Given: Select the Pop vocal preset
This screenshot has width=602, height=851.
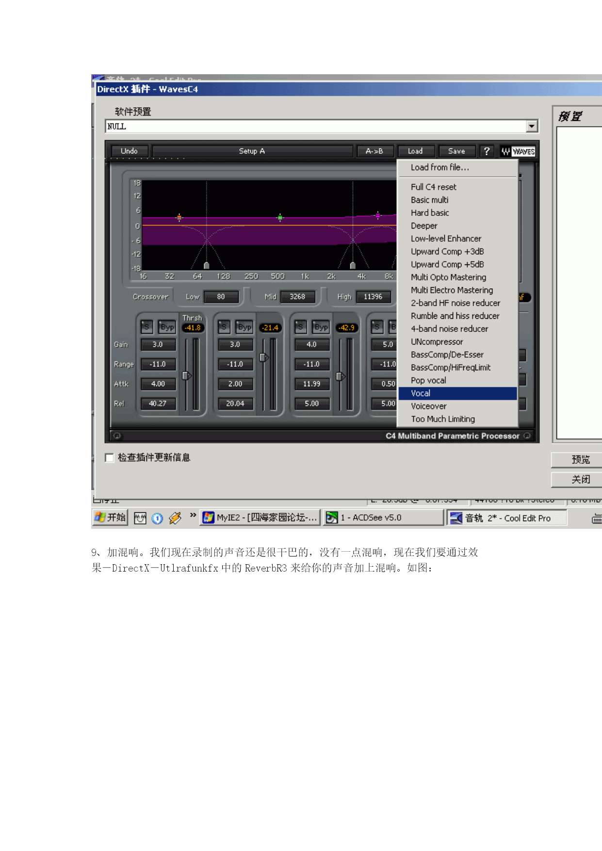Looking at the screenshot, I should click(457, 380).
